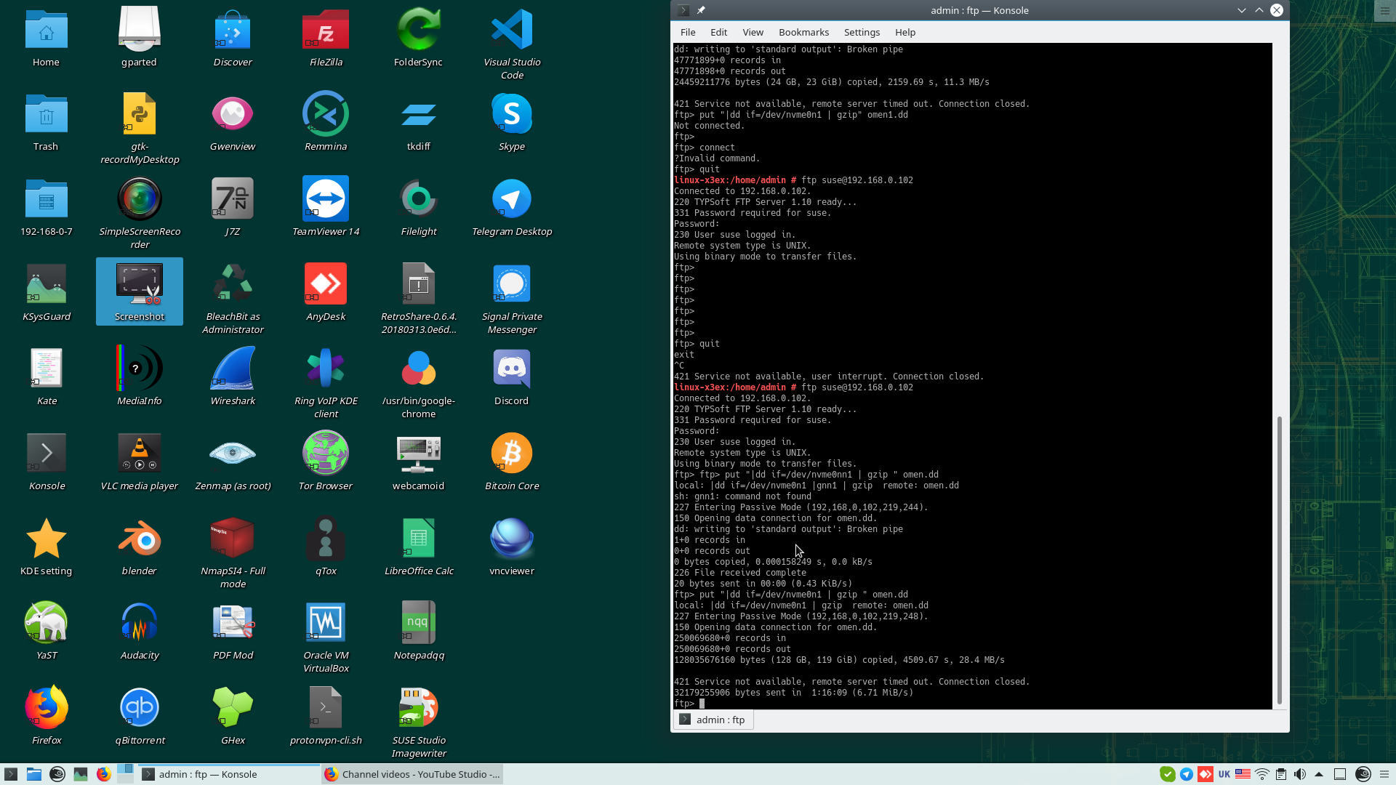
Task: Start Oracle VM VirtualBox
Action: click(325, 622)
